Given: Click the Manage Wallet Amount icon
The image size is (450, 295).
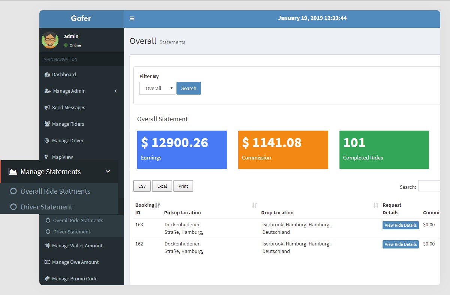Looking at the screenshot, I should coord(47,245).
